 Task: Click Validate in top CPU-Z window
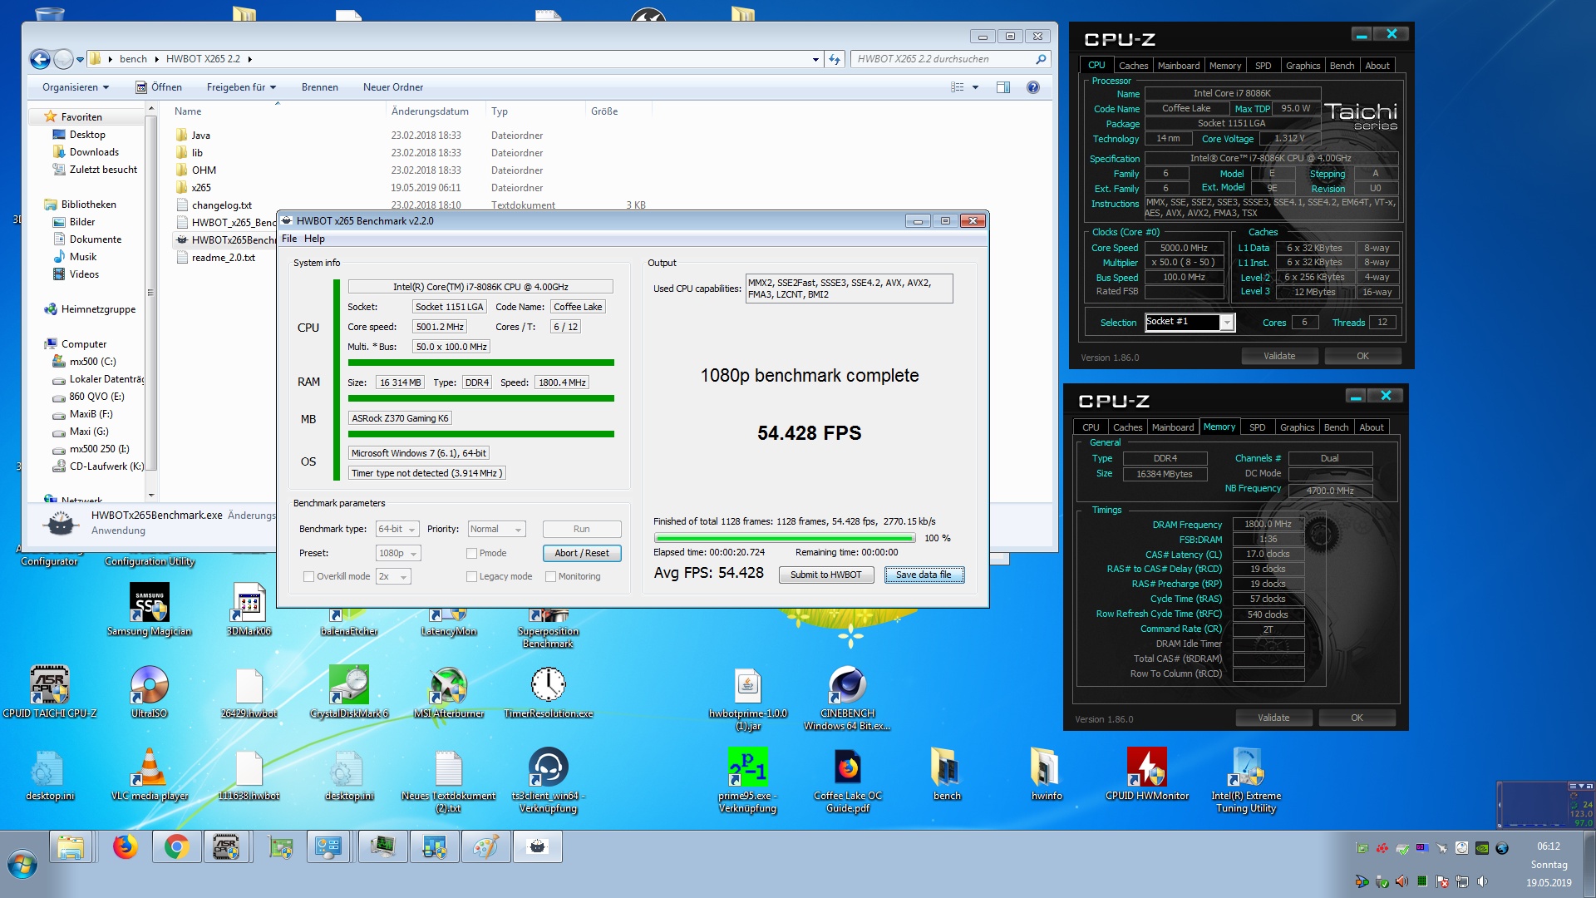(1279, 356)
